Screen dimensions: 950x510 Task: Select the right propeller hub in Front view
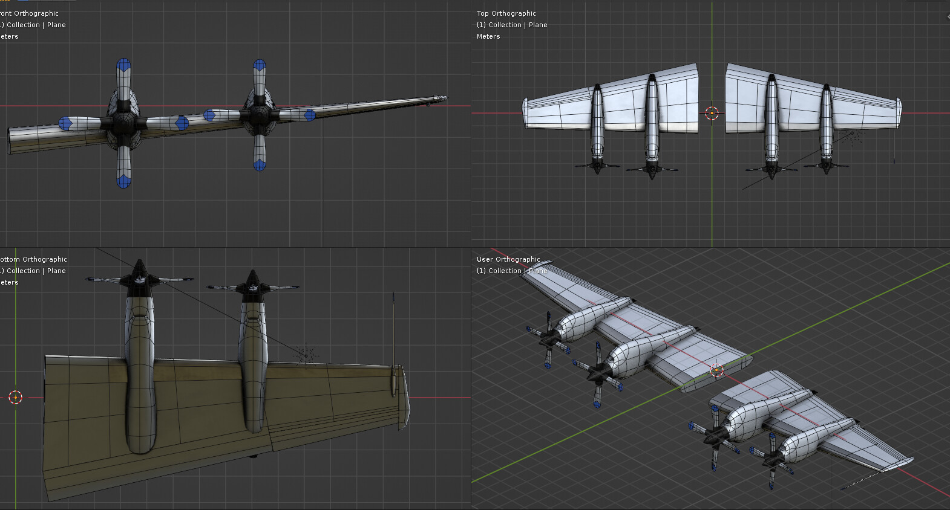pyautogui.click(x=259, y=114)
